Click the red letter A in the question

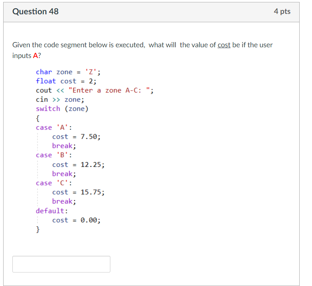click(x=35, y=56)
